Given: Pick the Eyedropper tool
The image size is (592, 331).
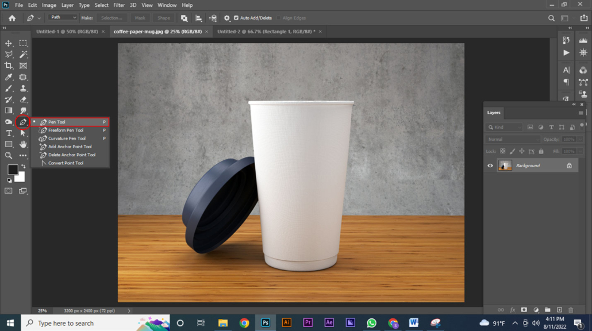Looking at the screenshot, I should pos(9,77).
